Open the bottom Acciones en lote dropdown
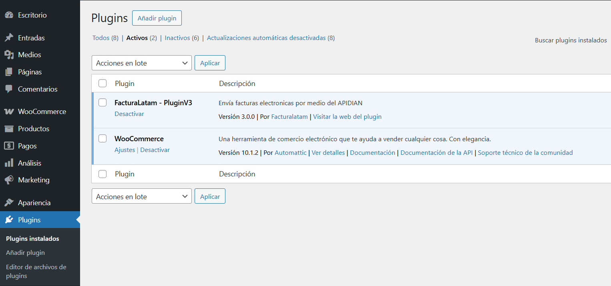Viewport: 611px width, 286px height. pyautogui.click(x=142, y=196)
